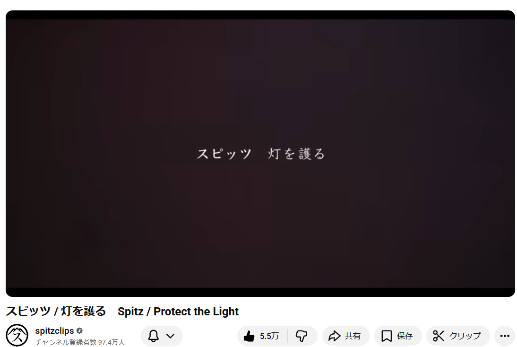Click the 保存 save label
517x347 pixels.
coord(405,336)
